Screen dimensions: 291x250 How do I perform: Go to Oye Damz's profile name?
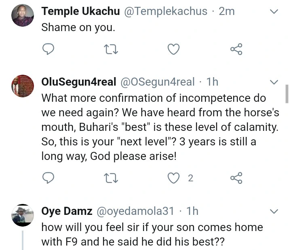pyautogui.click(x=67, y=211)
